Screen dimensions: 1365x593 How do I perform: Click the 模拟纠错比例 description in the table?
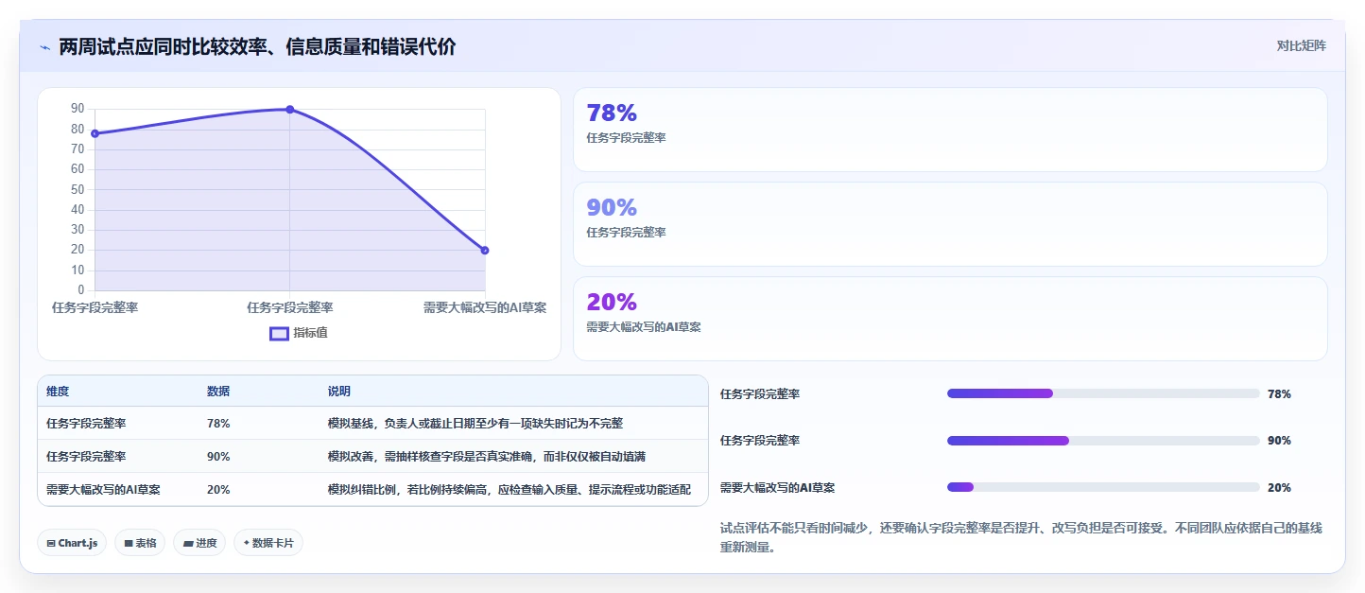point(510,490)
